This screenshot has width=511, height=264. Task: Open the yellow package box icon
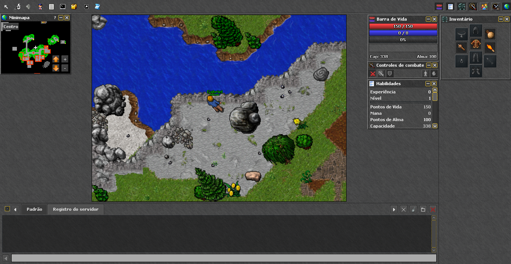74,7
